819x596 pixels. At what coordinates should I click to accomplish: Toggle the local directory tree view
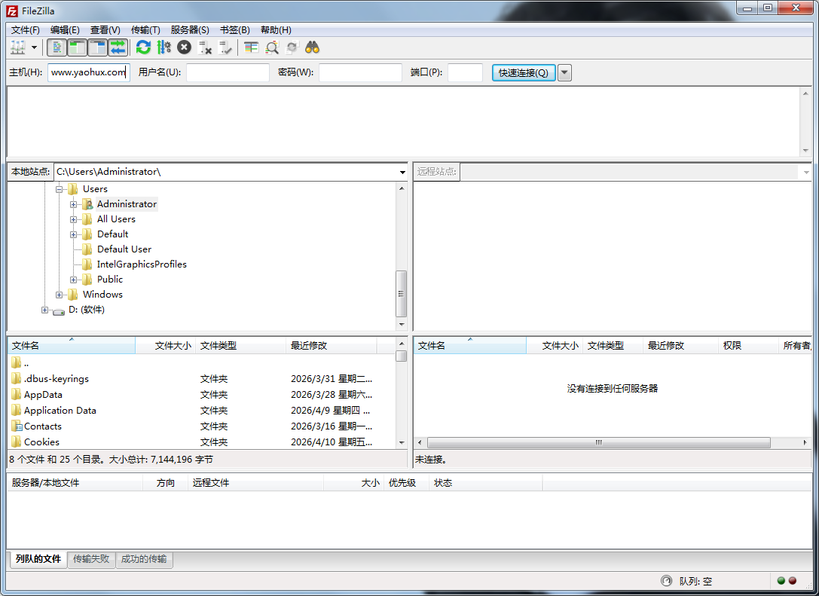[x=77, y=47]
